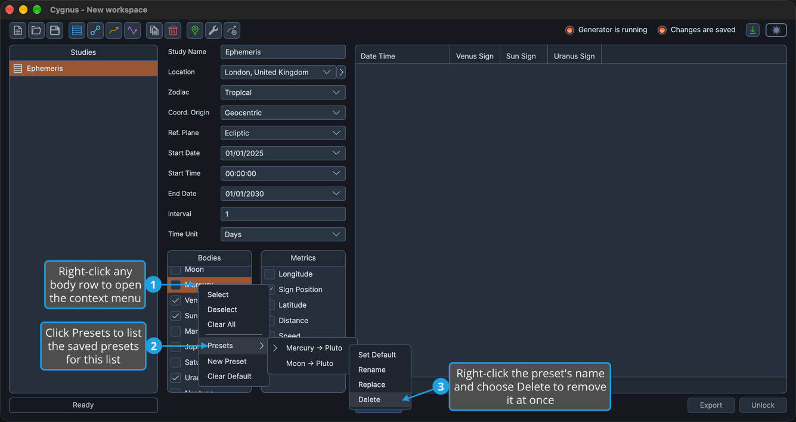
Task: Click the new document icon in the toolbar
Action: [18, 30]
